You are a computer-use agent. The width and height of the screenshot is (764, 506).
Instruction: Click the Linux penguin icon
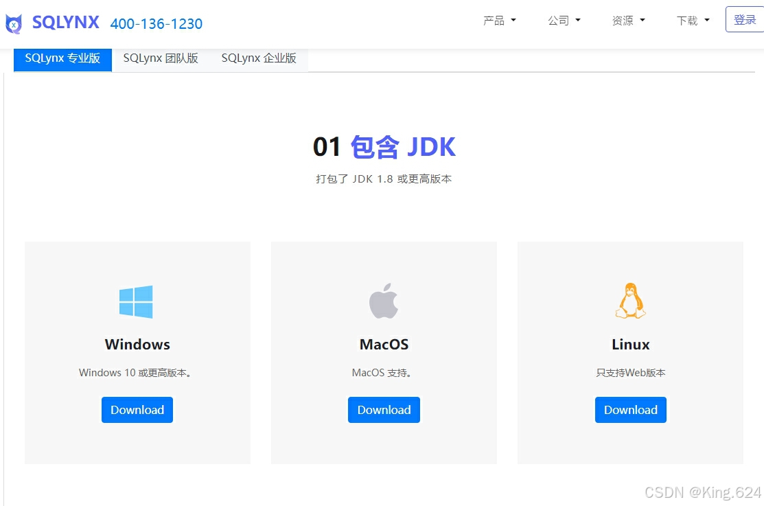(x=631, y=301)
